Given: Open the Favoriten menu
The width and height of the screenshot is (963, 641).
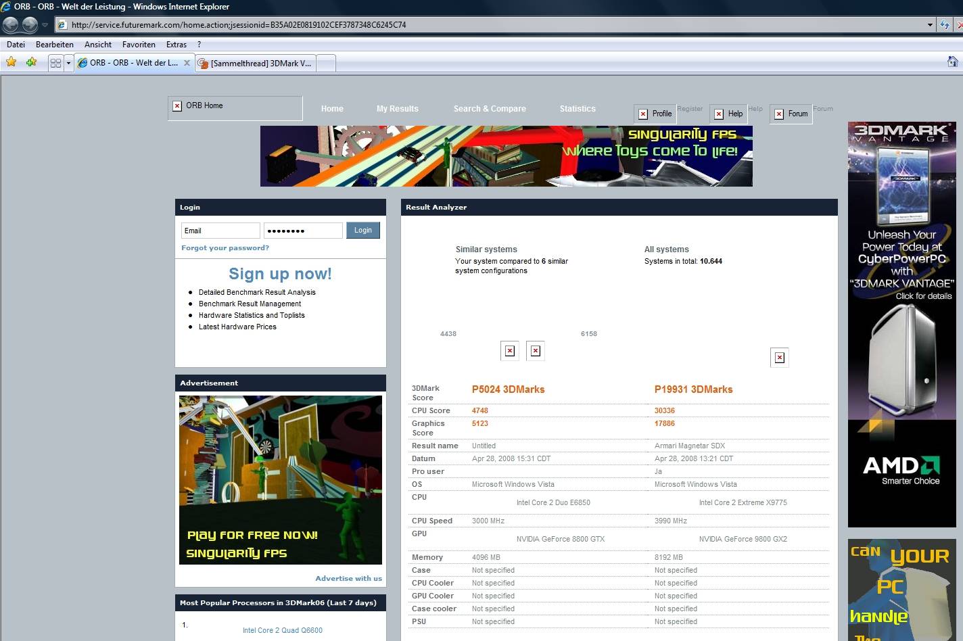Looking at the screenshot, I should coord(139,45).
